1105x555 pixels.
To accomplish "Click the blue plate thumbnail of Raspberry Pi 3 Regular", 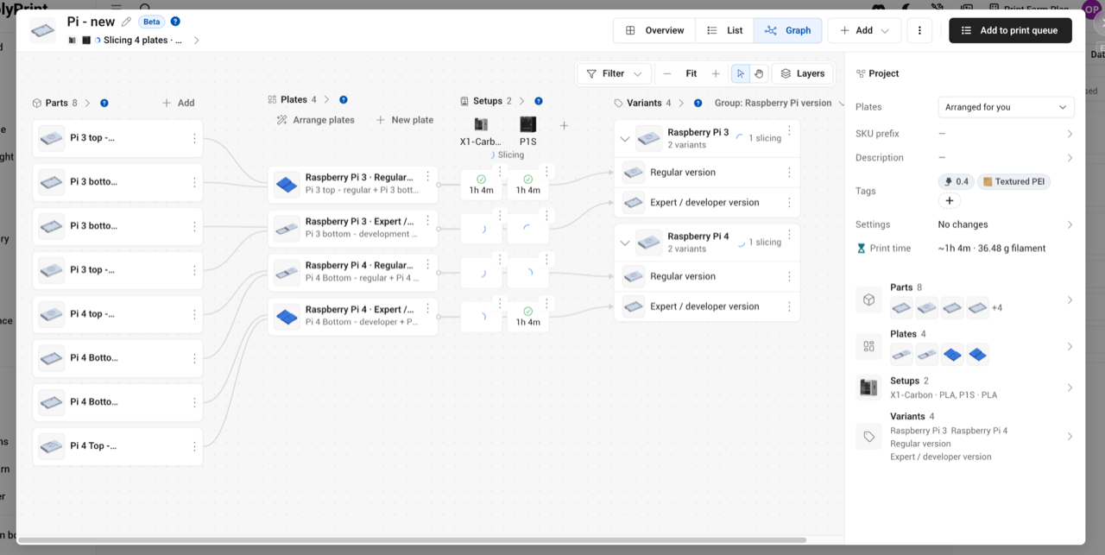I will pos(287,184).
